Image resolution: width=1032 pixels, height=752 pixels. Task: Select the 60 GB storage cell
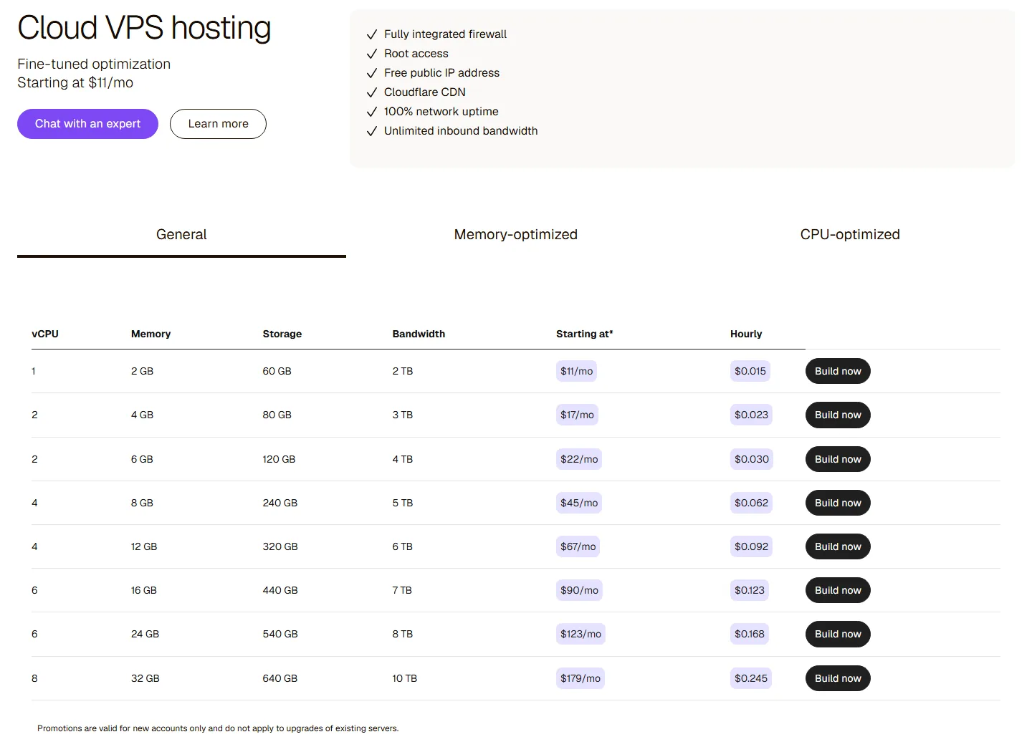pyautogui.click(x=277, y=371)
